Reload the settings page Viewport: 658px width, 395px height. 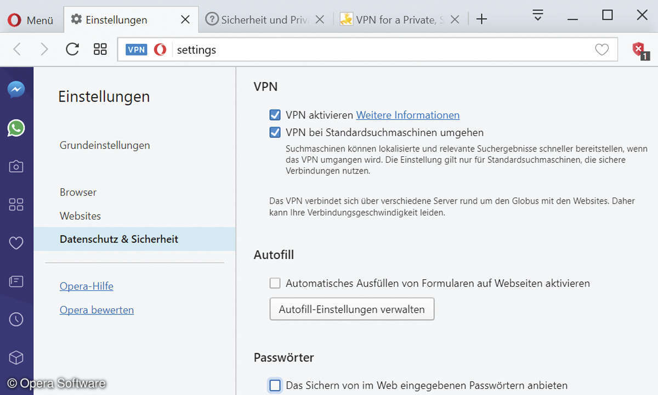pos(72,49)
